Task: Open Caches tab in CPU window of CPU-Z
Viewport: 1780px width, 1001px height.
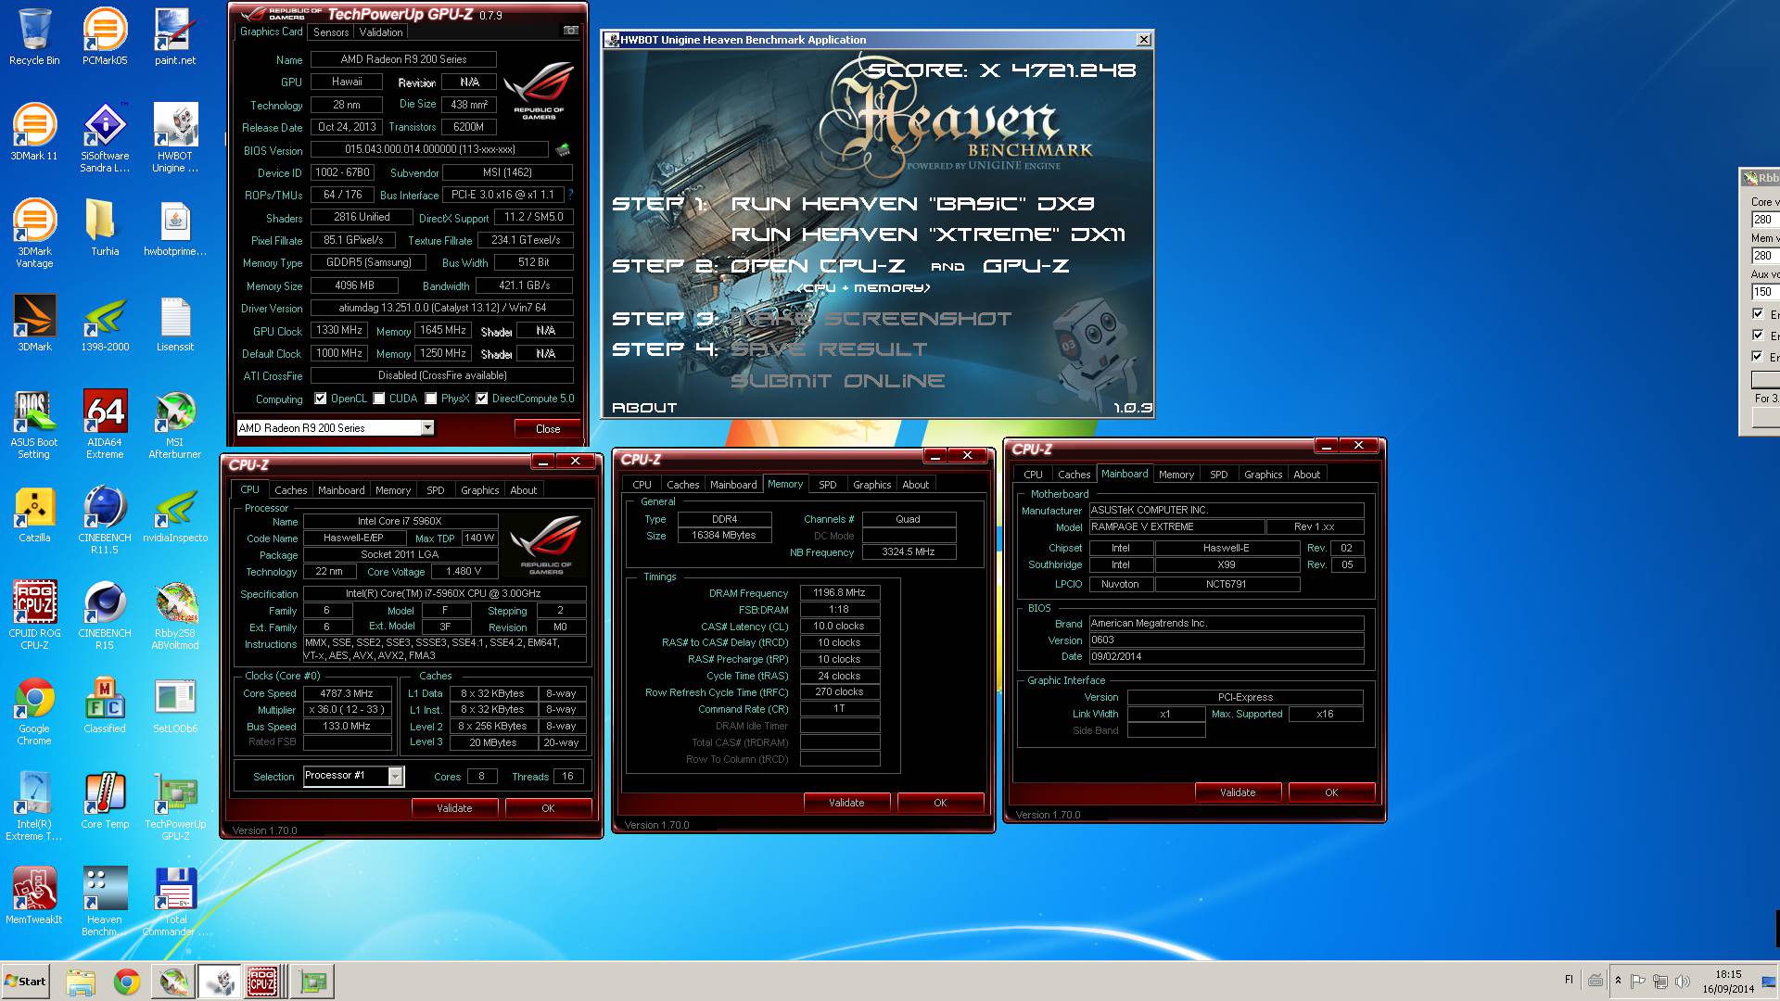Action: [x=291, y=490]
